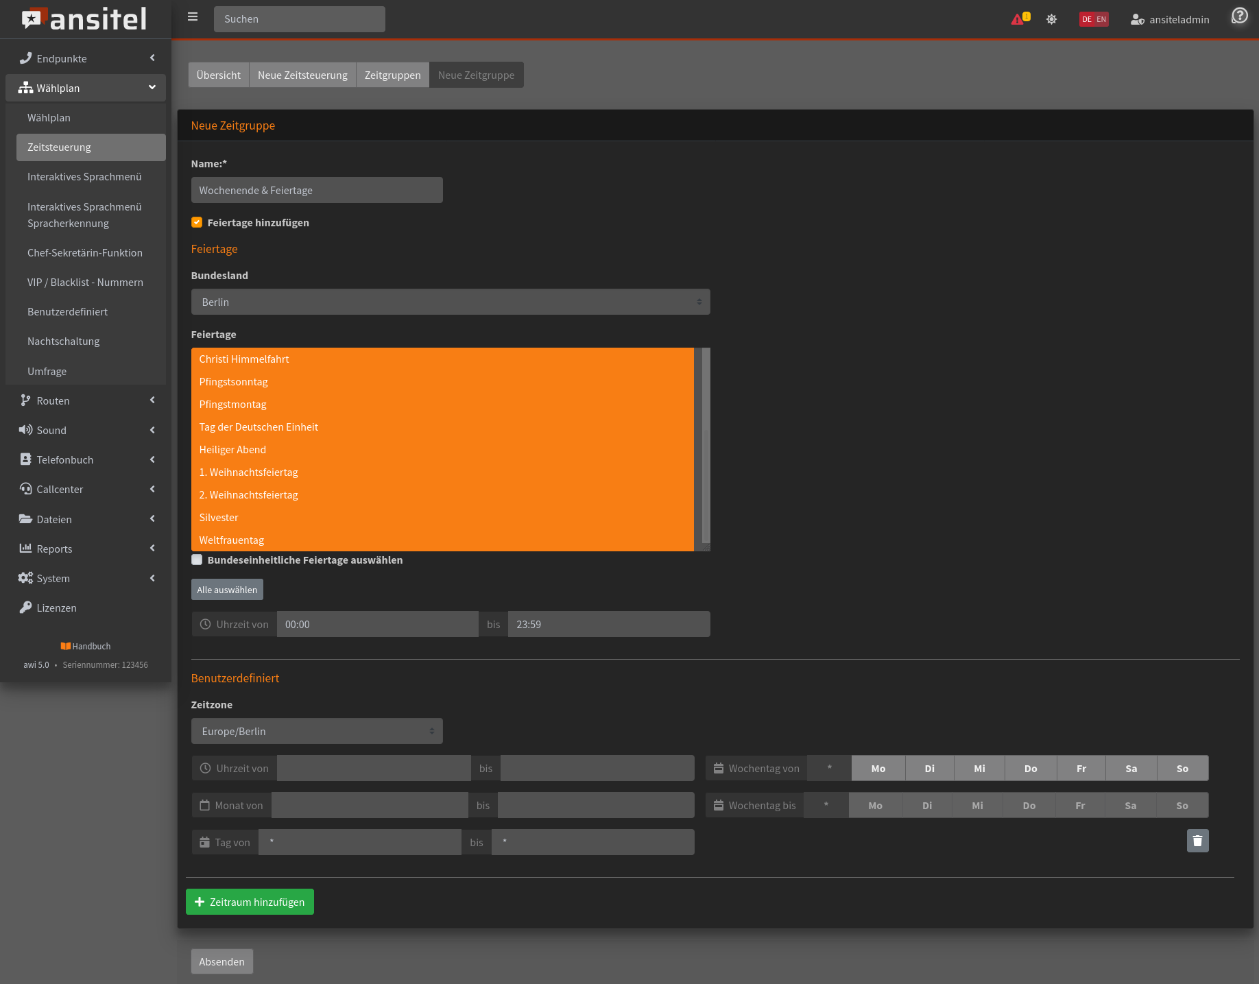This screenshot has width=1259, height=984.
Task: Open Nachtschaltung in the sidebar
Action: click(64, 341)
